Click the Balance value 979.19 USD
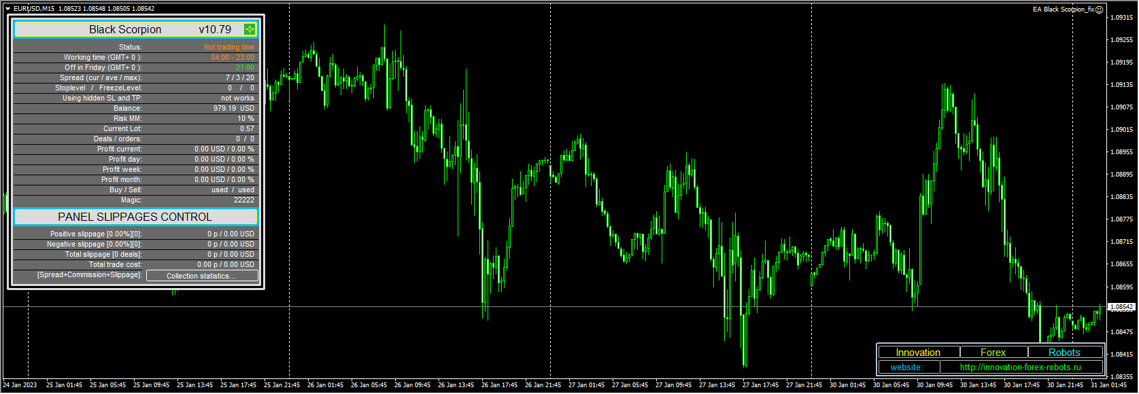Screen dimensions: 1139x394 tap(234, 109)
